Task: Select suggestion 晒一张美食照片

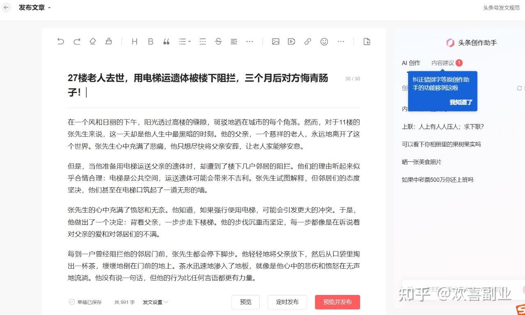Action: [x=422, y=162]
